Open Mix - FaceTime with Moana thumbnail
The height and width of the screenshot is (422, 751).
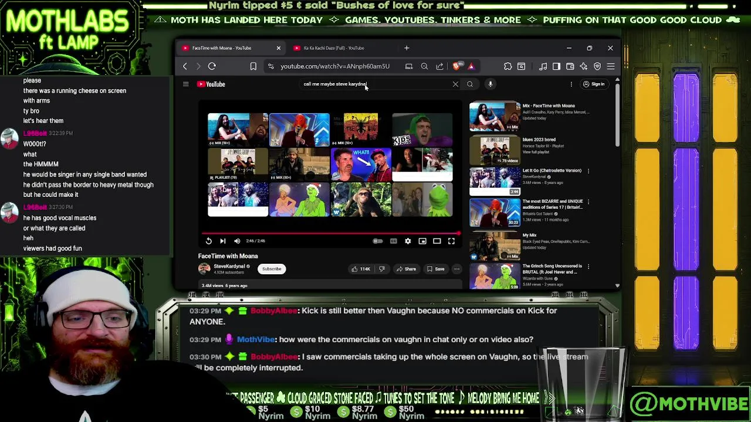click(495, 117)
